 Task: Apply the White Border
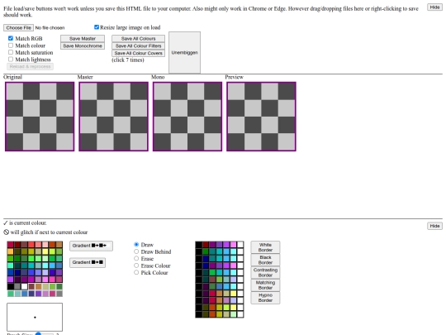pyautogui.click(x=265, y=247)
